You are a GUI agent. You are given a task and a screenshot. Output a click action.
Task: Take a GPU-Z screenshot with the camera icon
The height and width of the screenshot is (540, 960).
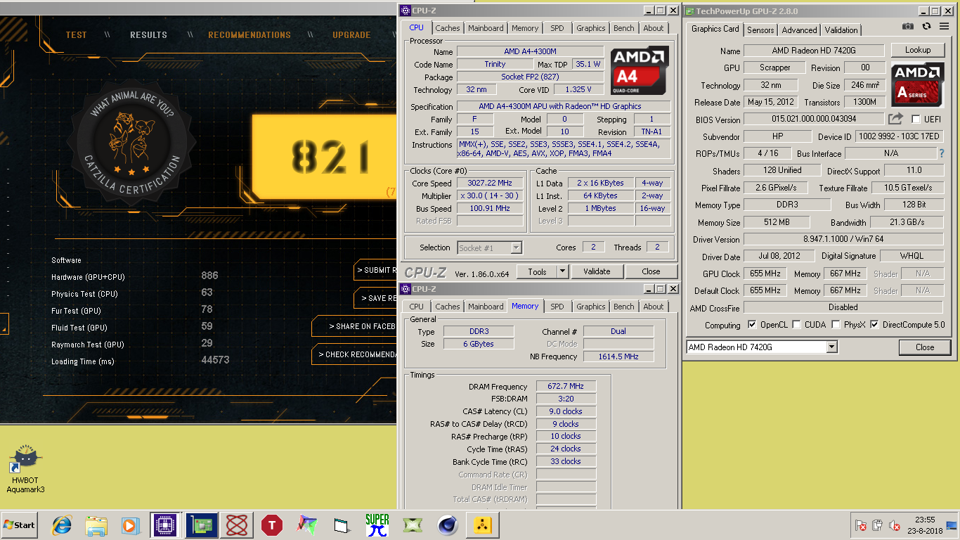tap(908, 26)
